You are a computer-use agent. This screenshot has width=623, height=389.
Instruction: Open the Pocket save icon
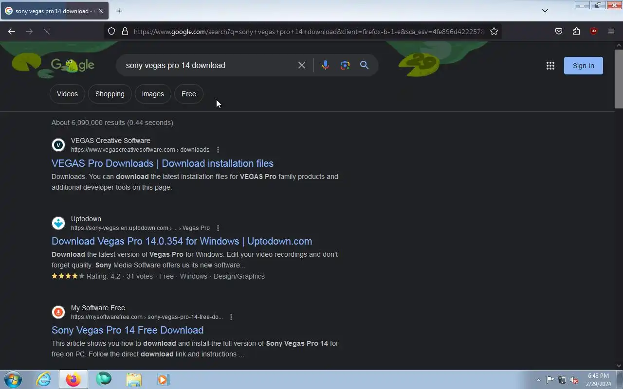point(559,31)
